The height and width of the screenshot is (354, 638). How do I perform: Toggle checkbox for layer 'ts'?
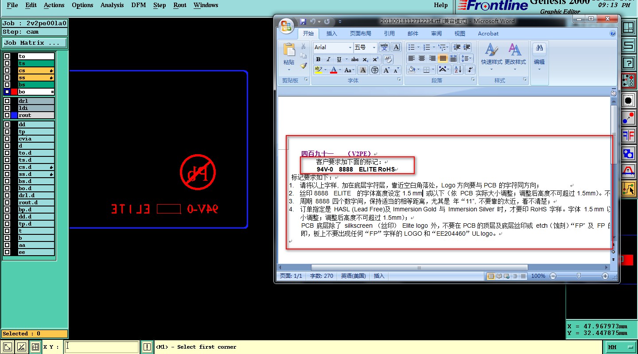coord(7,63)
